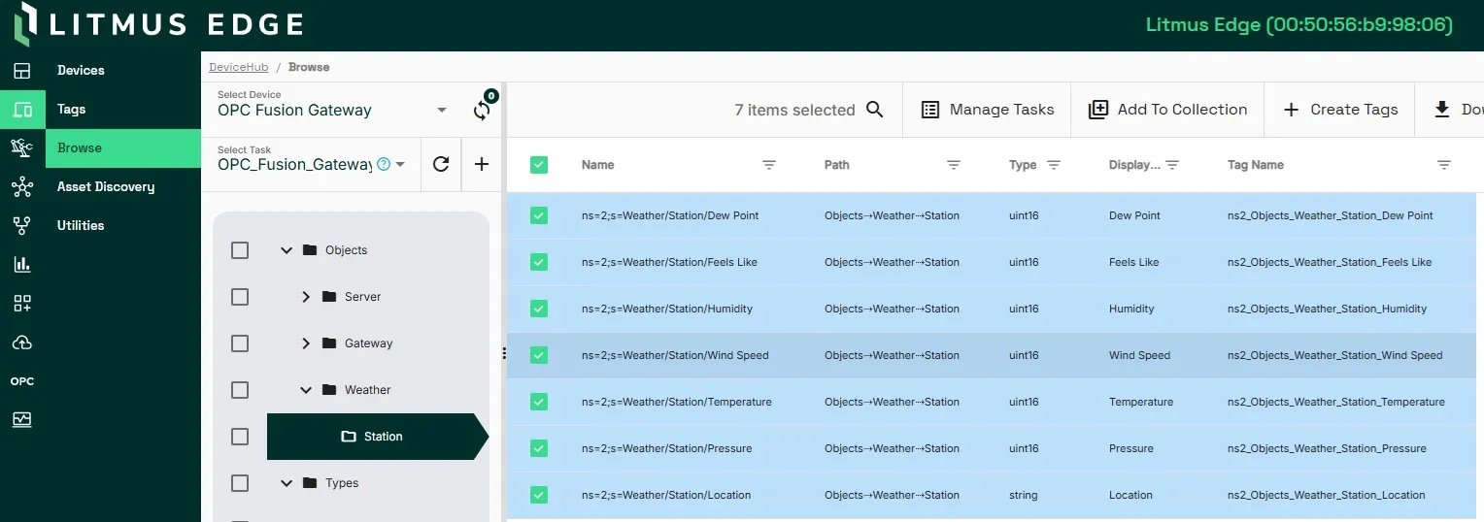
Task: Check the Server folder checkbox
Action: [x=240, y=297]
